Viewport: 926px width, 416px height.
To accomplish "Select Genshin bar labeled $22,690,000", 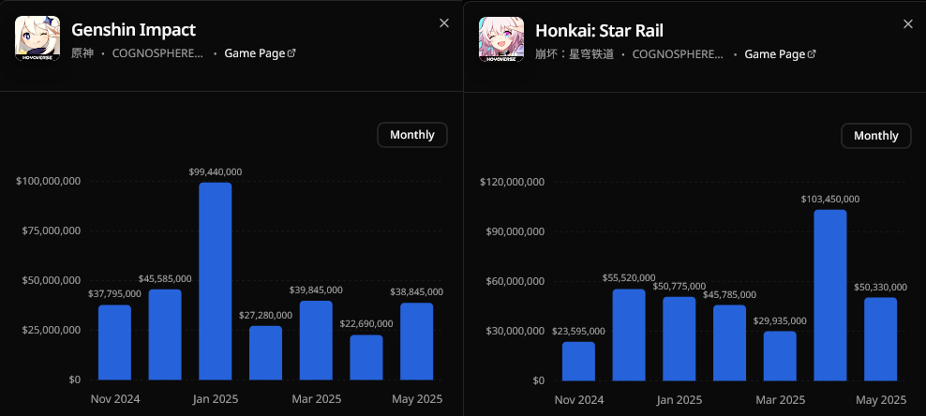I will [x=366, y=358].
